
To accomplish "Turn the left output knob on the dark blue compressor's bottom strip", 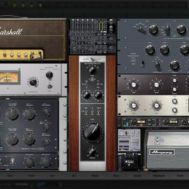I will point(30,162).
